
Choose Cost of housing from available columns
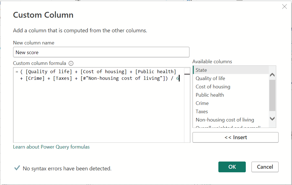213,87
